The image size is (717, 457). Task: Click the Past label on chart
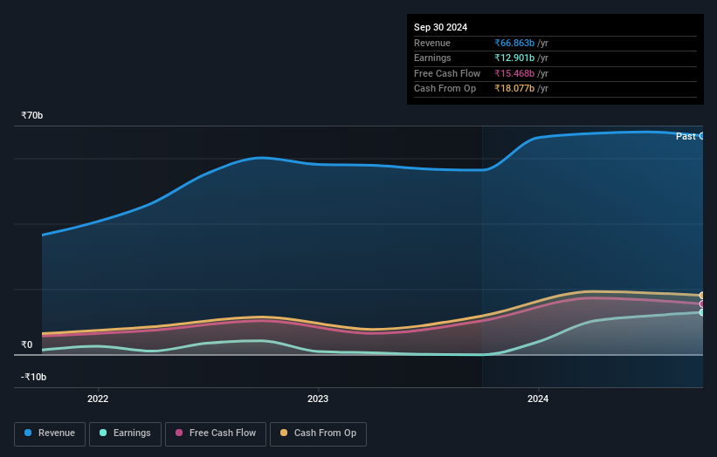pyautogui.click(x=686, y=137)
